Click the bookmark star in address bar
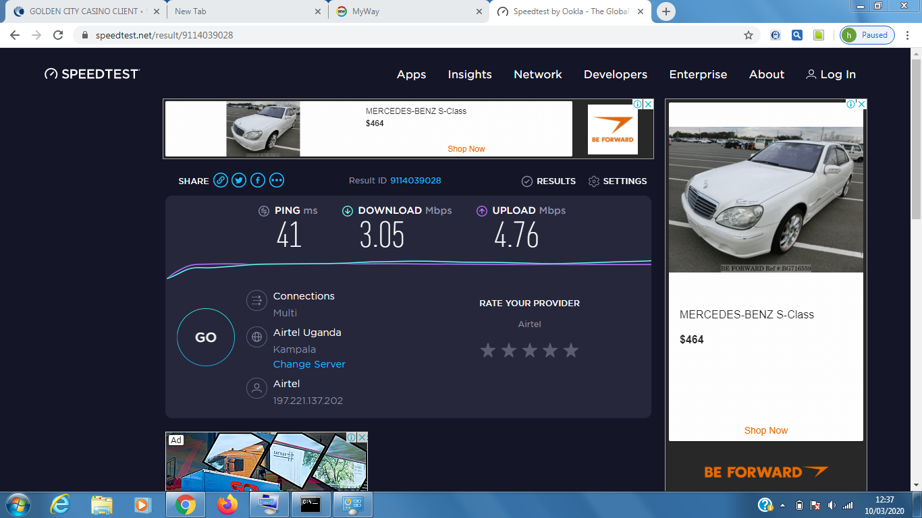This screenshot has width=922, height=518. pos(748,35)
